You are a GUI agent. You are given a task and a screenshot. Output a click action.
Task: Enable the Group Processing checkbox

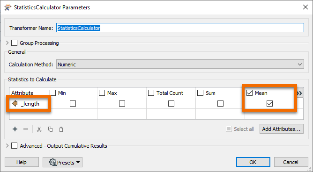14,43
